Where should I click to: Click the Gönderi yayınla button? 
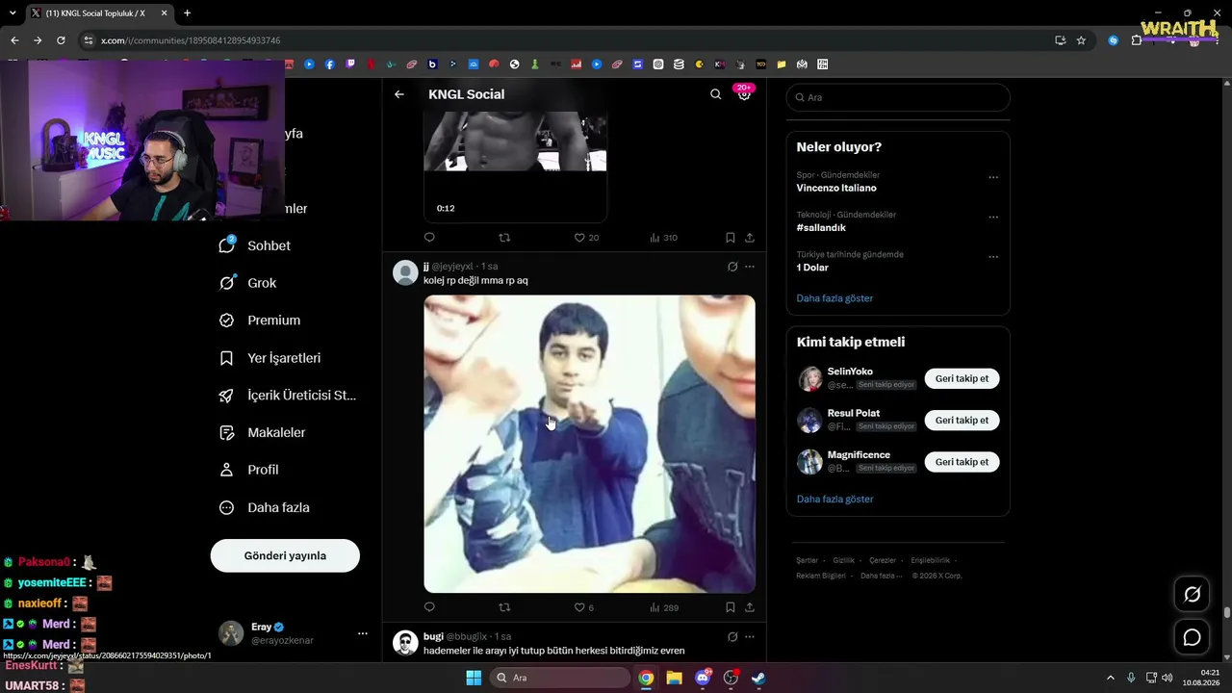(285, 555)
